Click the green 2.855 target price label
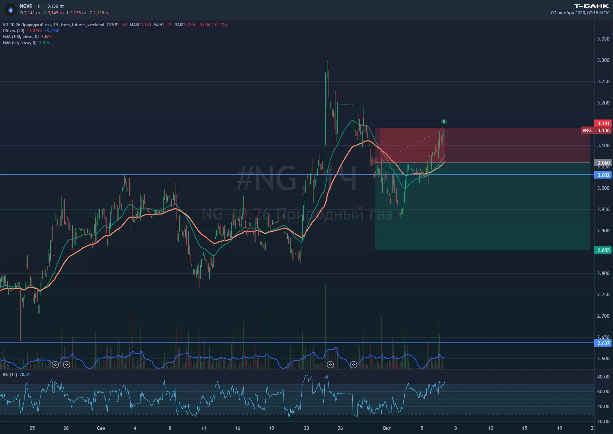The height and width of the screenshot is (434, 613). [603, 250]
